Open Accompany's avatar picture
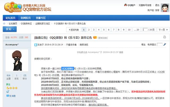 (x=17, y=60)
